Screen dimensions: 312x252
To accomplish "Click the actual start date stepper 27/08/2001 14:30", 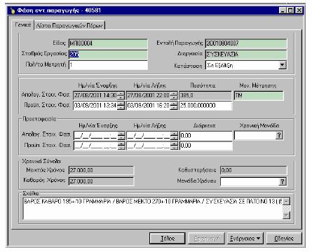I will [x=121, y=95].
